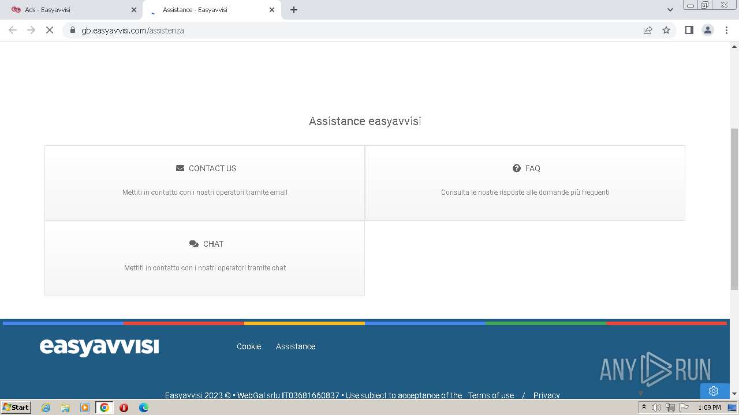Screen dimensions: 739x415
Task: Share this page icon
Action: 648,30
